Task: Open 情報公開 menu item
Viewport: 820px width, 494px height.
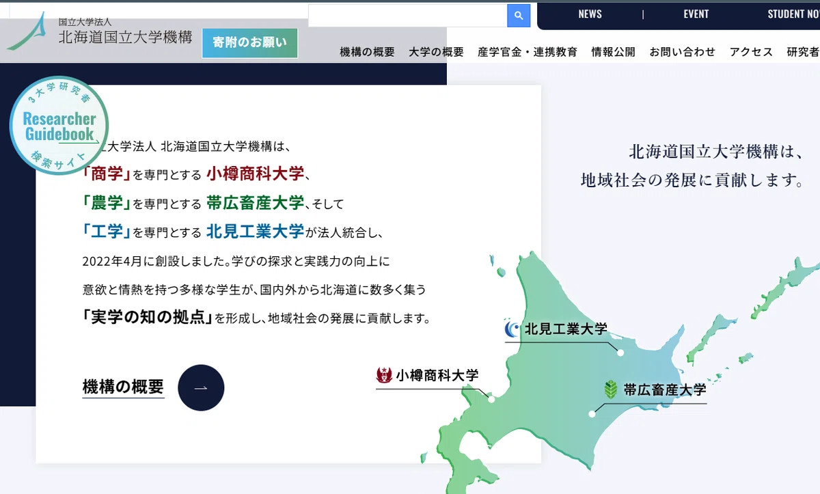Action: coord(613,52)
